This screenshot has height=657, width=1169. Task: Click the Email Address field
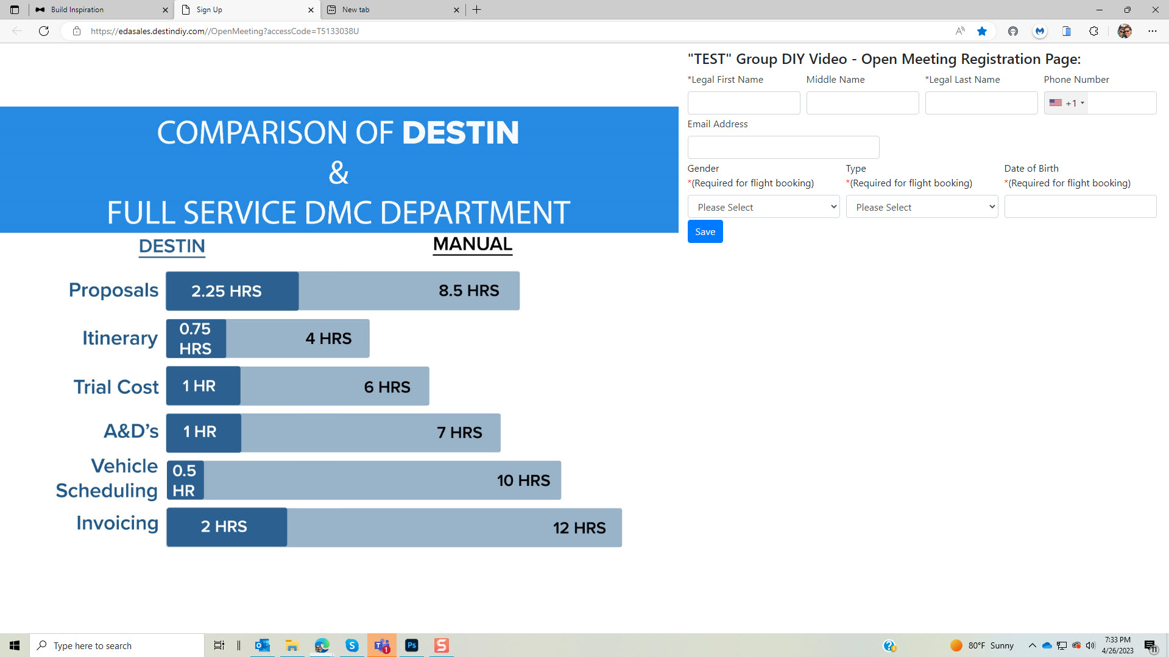783,147
